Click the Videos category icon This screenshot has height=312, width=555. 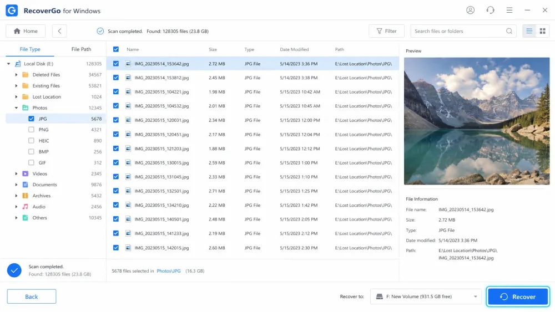click(25, 174)
